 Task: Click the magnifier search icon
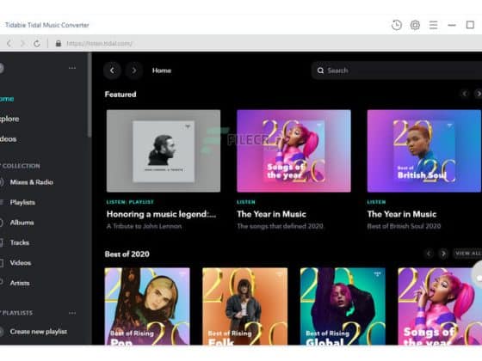point(320,70)
